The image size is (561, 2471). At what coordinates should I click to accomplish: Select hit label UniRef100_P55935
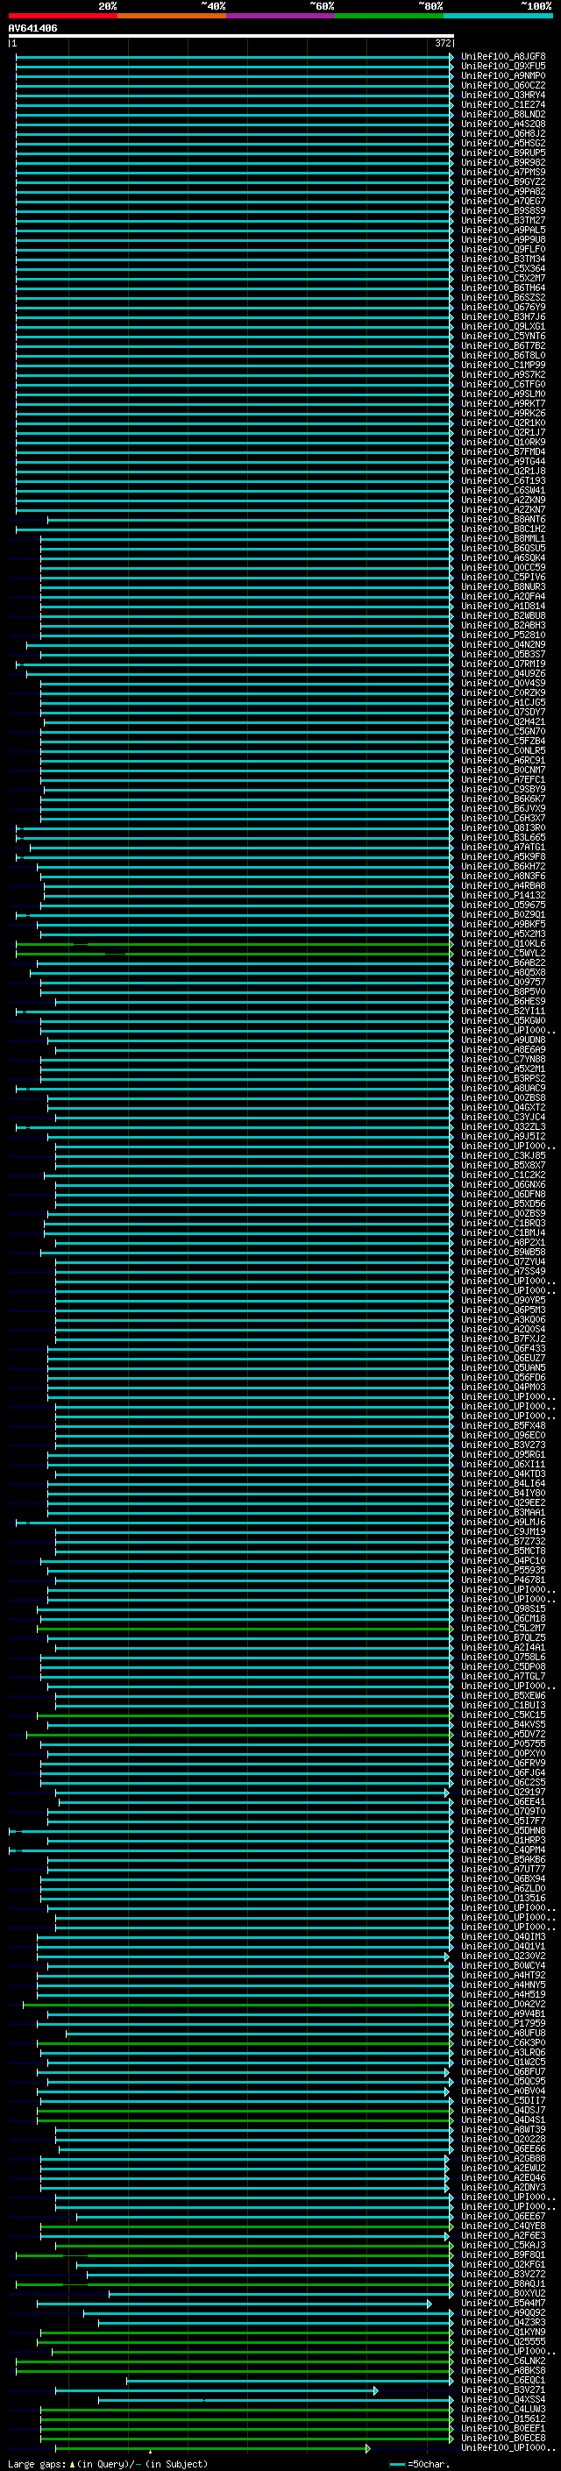coord(503,1572)
